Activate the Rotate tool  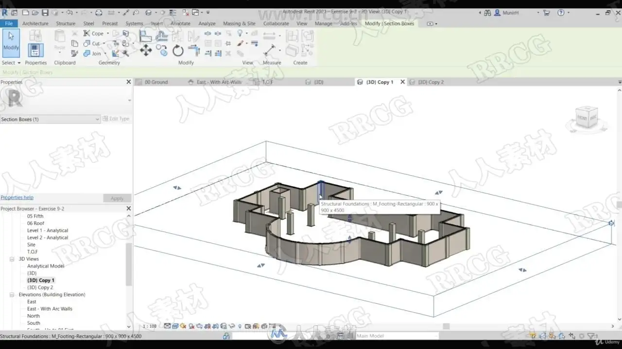[178, 50]
